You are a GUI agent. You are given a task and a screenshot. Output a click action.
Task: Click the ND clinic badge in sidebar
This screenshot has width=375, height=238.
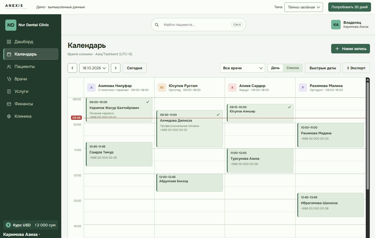[11, 25]
